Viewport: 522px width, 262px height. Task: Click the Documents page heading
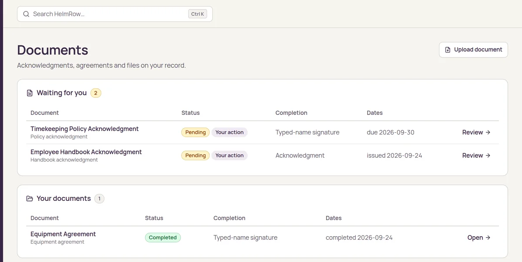52,50
